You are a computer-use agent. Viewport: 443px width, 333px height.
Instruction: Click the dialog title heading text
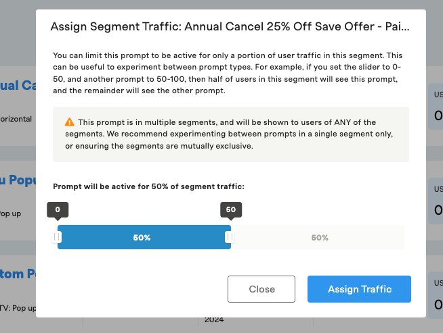tap(230, 27)
